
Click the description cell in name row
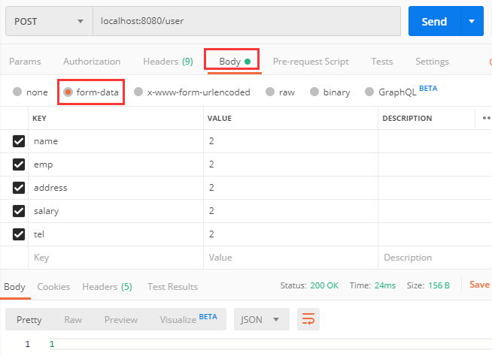(435, 141)
